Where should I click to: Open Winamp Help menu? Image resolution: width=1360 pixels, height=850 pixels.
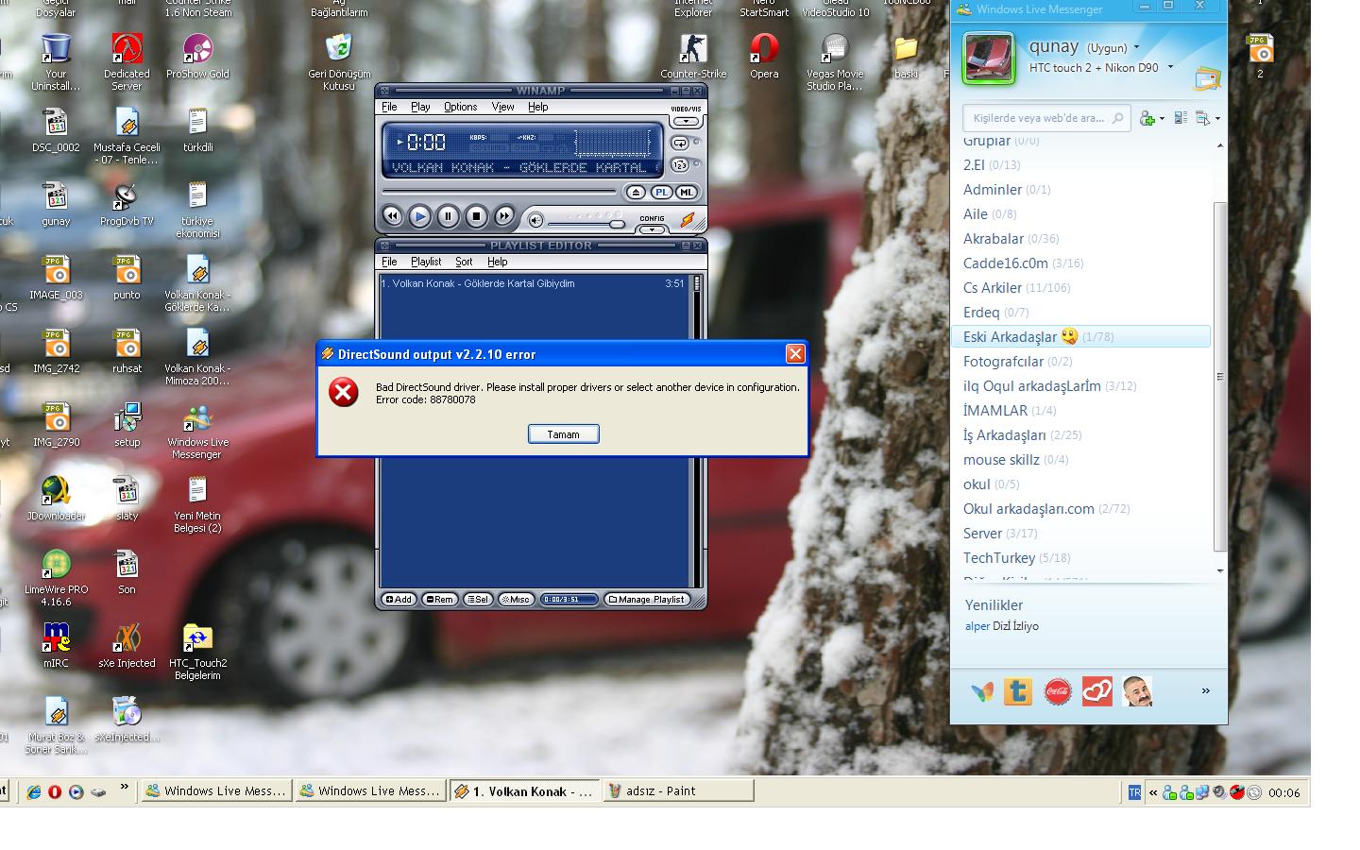(537, 107)
